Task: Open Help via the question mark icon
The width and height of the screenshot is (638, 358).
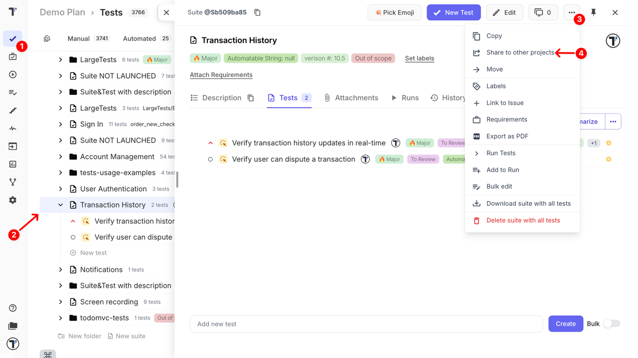Action: (12, 308)
